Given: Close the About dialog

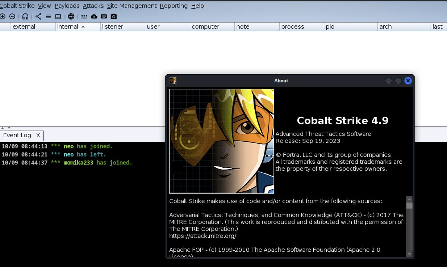Looking at the screenshot, I should coord(408,81).
